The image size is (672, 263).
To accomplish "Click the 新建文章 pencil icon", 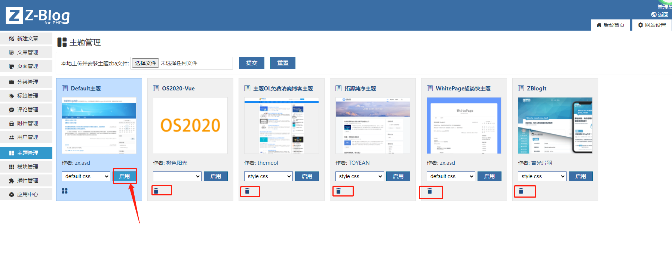I will pyautogui.click(x=12, y=38).
